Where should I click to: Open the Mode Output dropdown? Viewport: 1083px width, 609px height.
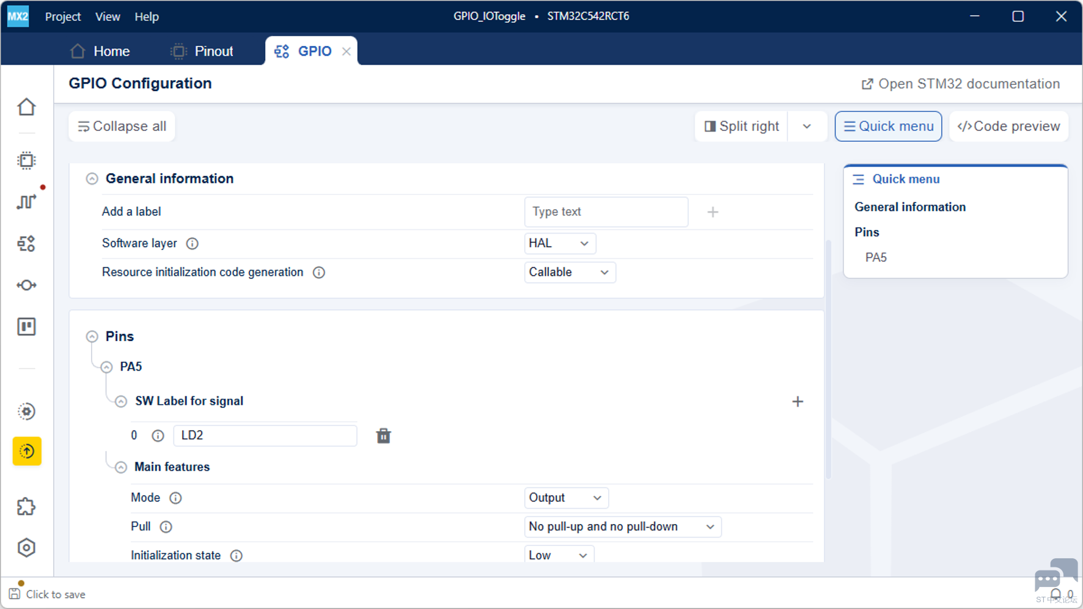coord(566,498)
